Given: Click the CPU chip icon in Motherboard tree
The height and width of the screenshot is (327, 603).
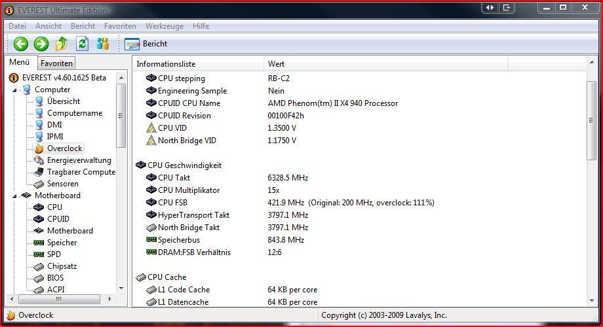Looking at the screenshot, I should click(x=39, y=207).
